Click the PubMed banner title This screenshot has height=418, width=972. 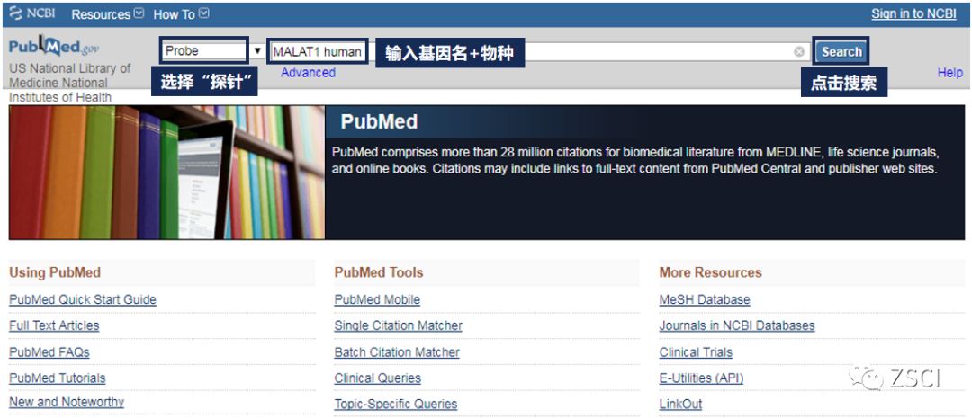click(379, 122)
